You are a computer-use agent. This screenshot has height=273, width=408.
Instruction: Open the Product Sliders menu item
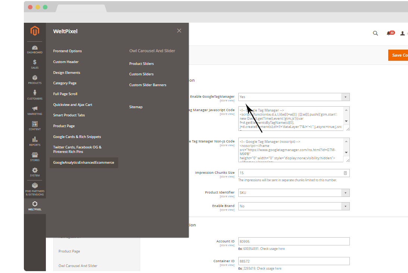(142, 63)
